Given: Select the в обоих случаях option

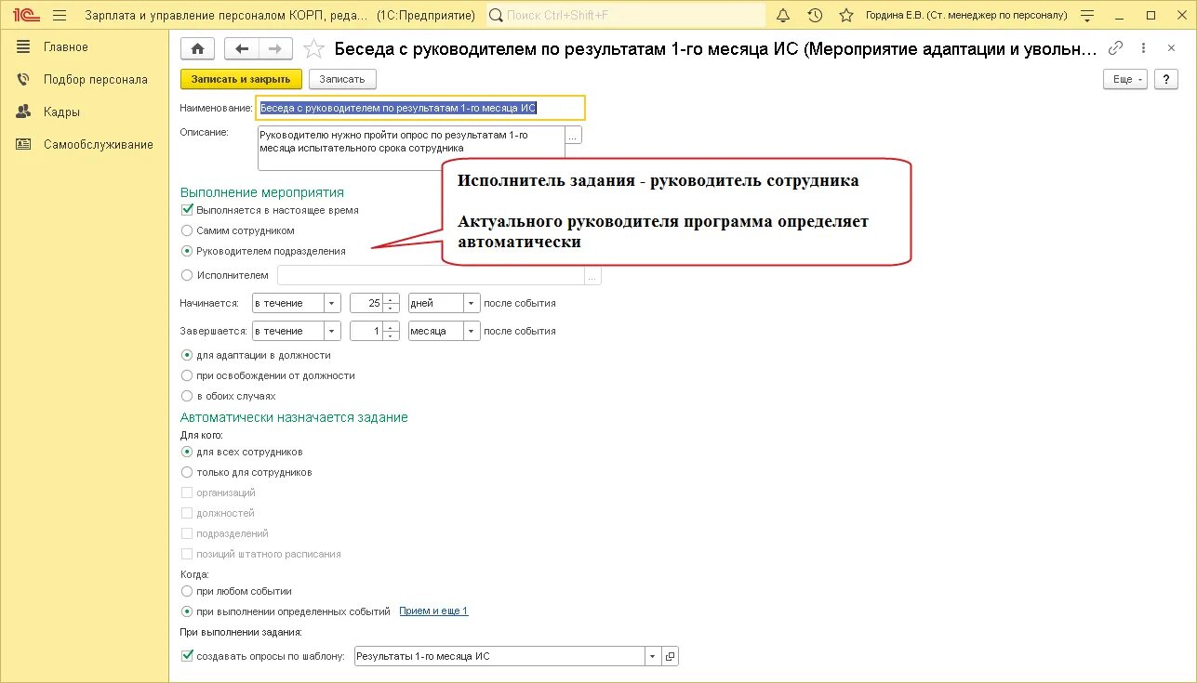Looking at the screenshot, I should pos(187,396).
